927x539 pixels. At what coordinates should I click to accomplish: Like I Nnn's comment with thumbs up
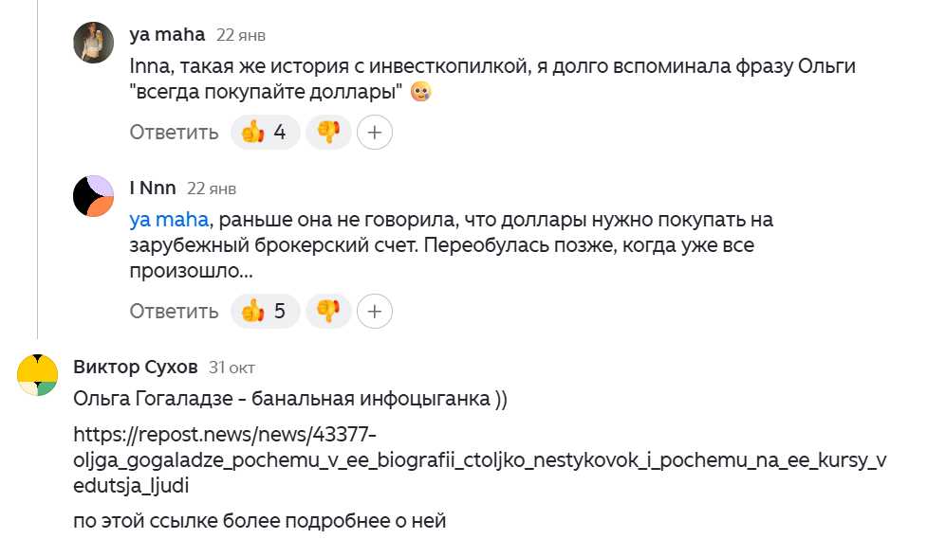click(265, 310)
